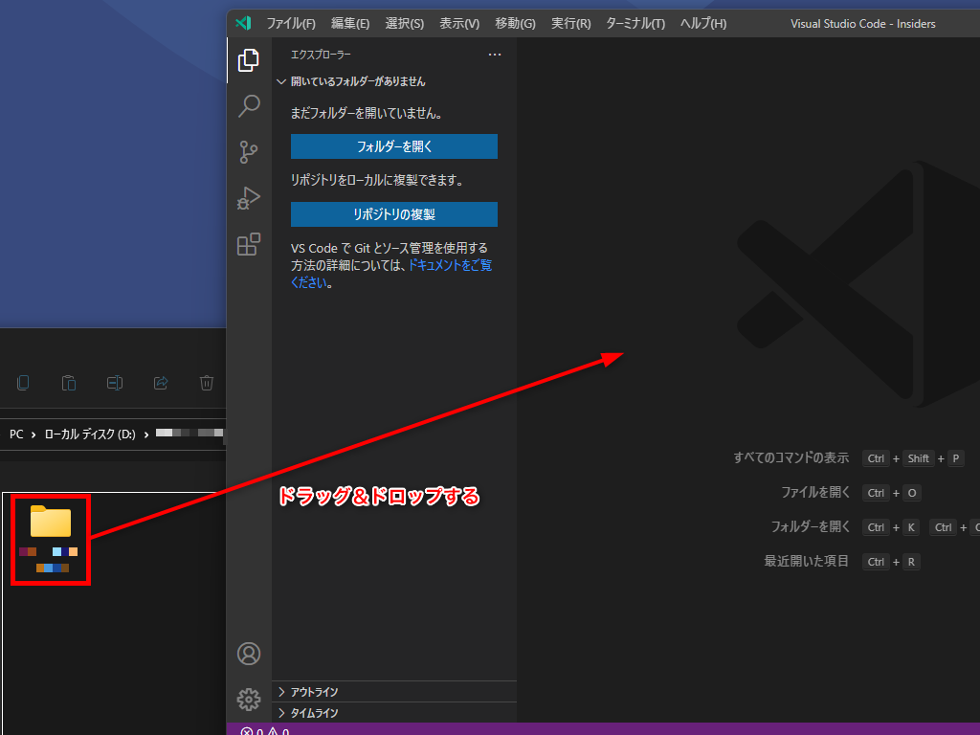
Task: Click フォルダーを開く hint in the editor area
Action: pos(811,527)
